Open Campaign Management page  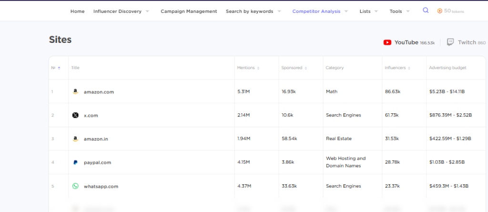point(189,11)
